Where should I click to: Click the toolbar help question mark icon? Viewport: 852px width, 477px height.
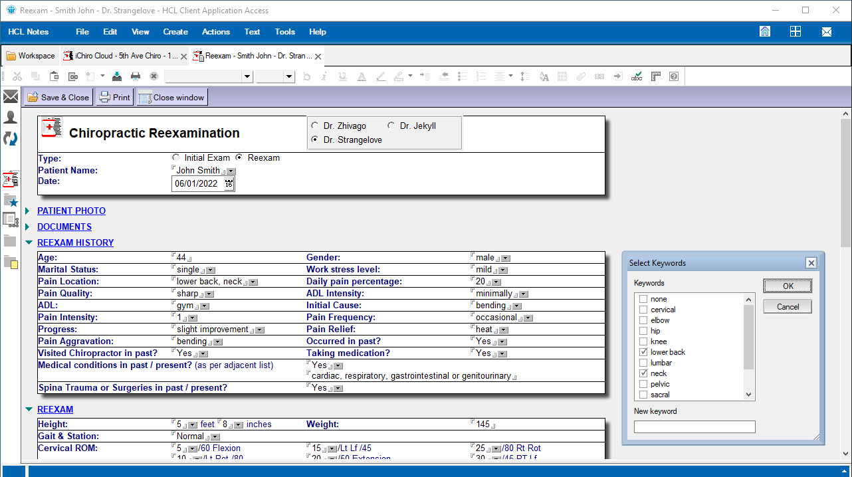674,76
